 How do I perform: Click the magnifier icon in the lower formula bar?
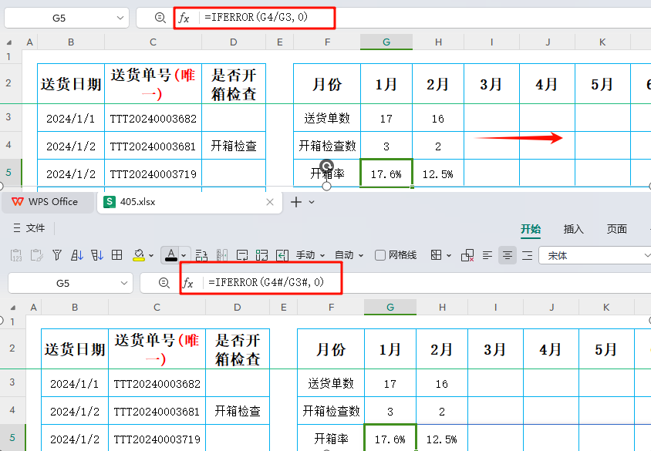164,283
